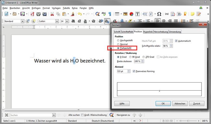Image resolution: width=211 pixels, height=124 pixels.
Task: Click the Abbrechen button
Action: tap(180, 104)
